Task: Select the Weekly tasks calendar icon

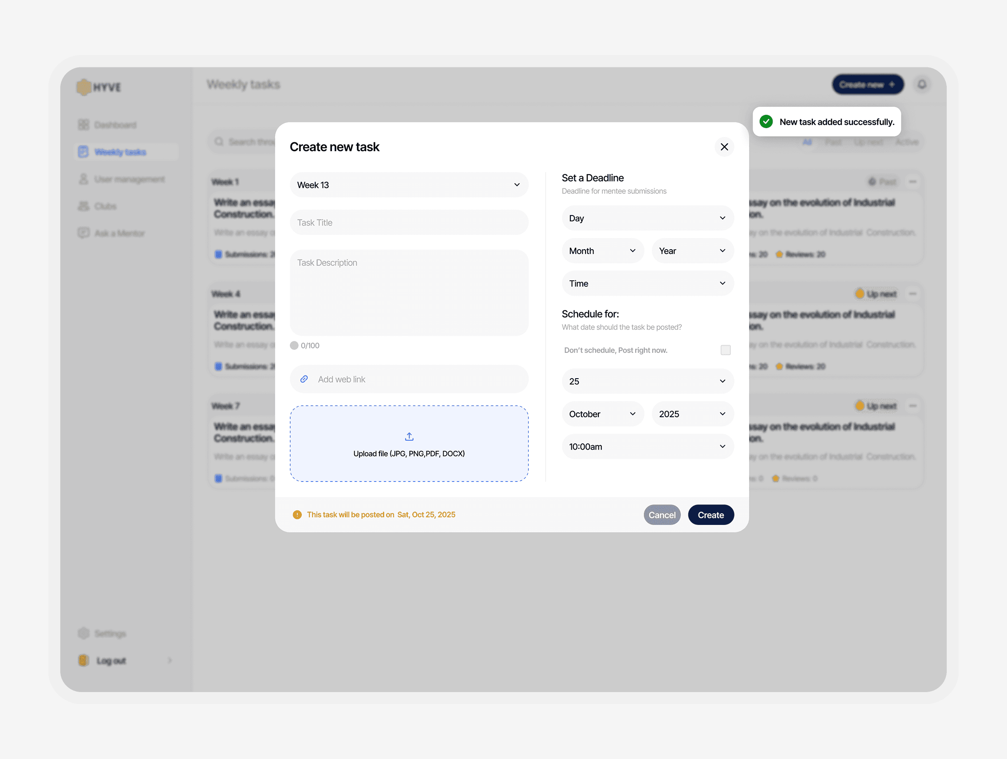Action: (83, 152)
